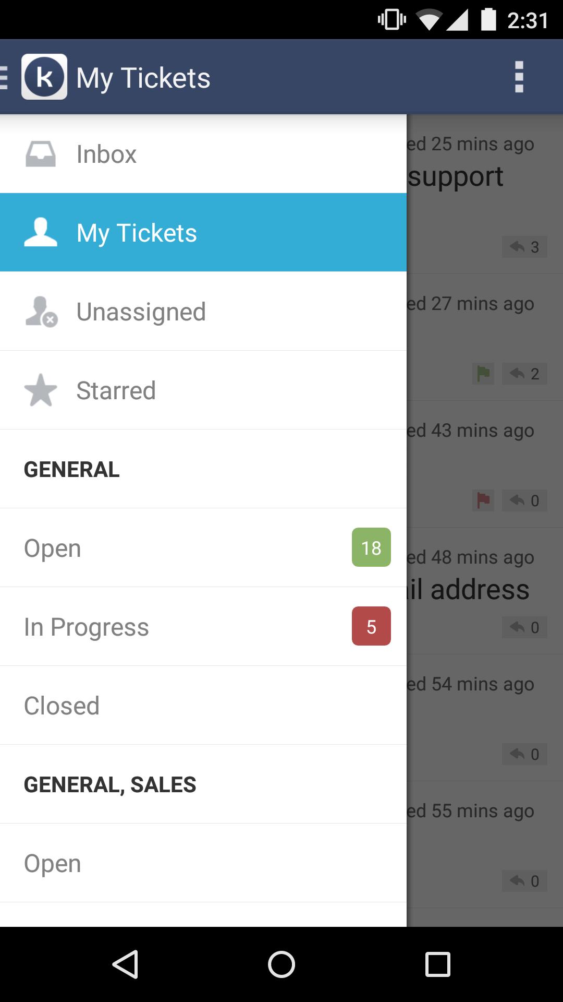The height and width of the screenshot is (1002, 563).
Task: Tap the red 5 in-progress badge
Action: coord(371,626)
